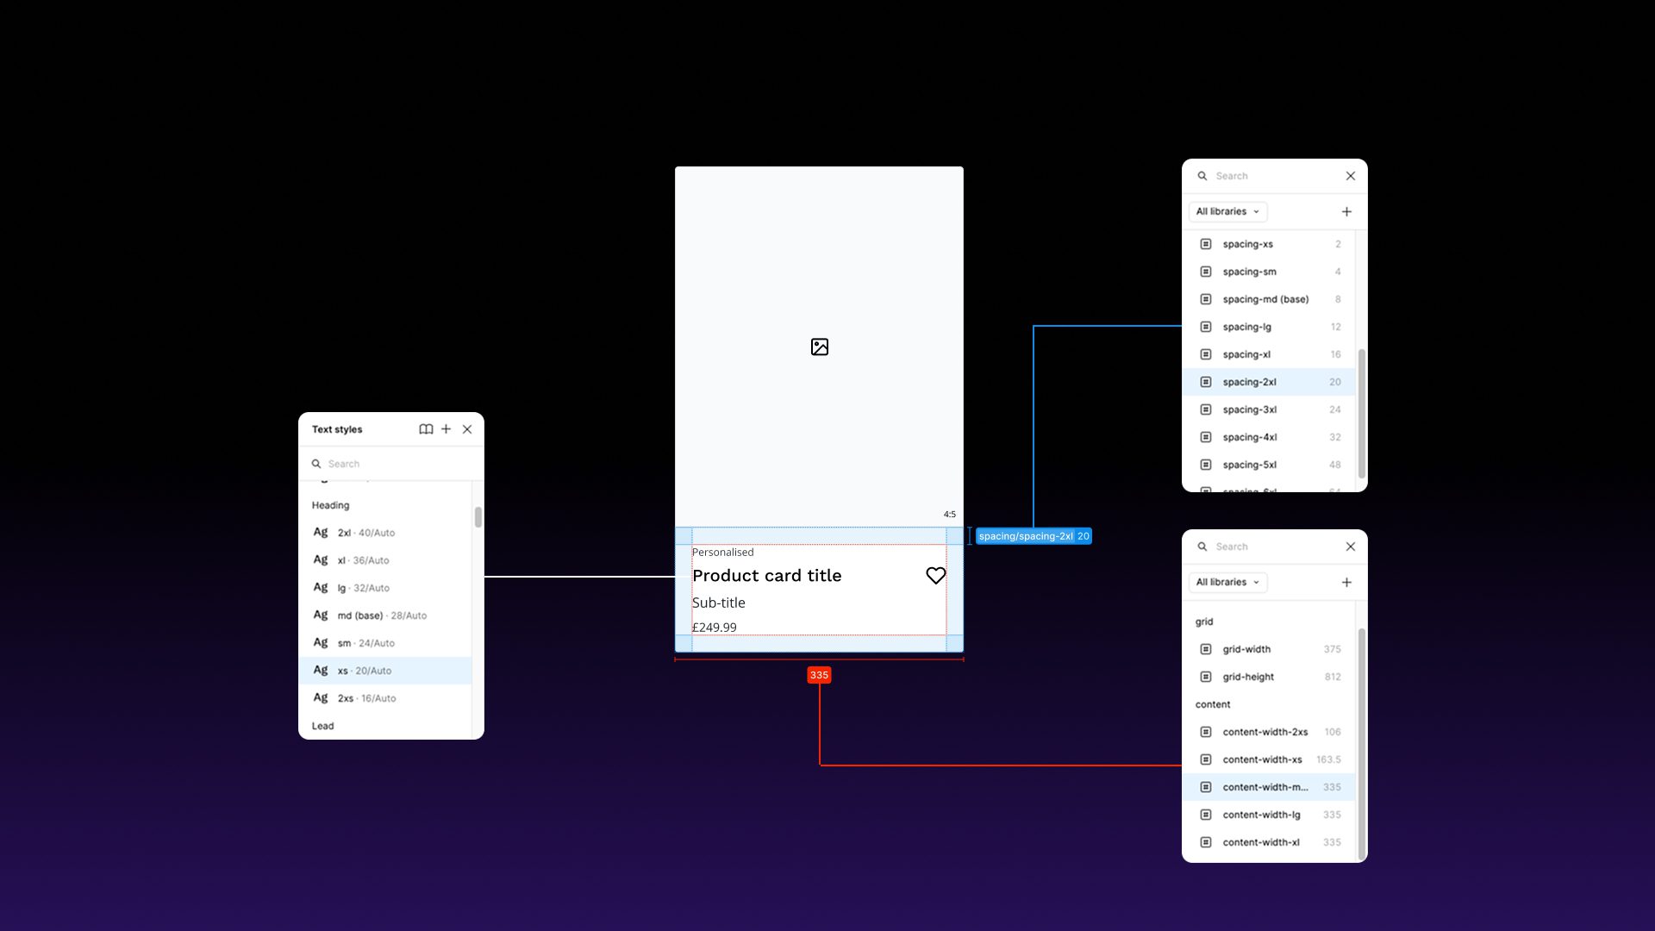Viewport: 1655px width, 931px height.
Task: Select heading style 2xl 40/Auto
Action: (x=385, y=533)
